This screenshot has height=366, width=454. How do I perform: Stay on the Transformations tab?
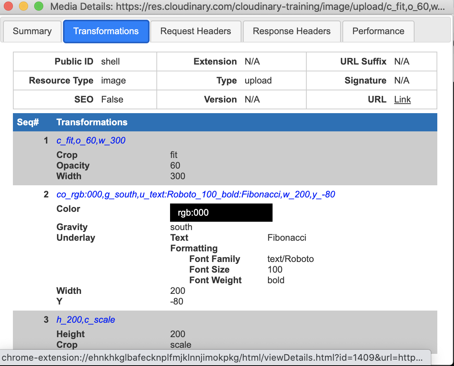(106, 31)
